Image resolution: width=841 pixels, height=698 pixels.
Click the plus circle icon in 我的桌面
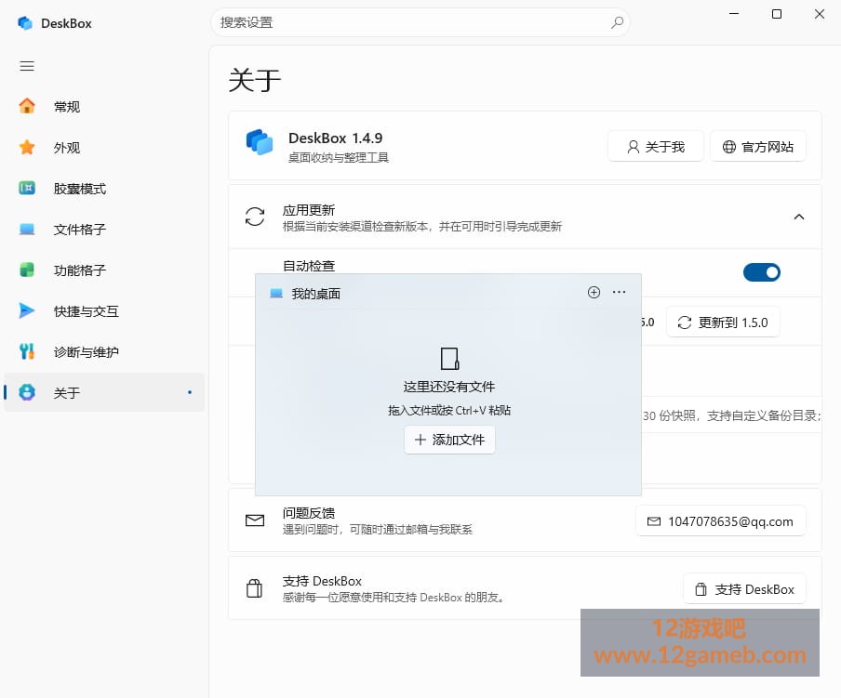594,292
